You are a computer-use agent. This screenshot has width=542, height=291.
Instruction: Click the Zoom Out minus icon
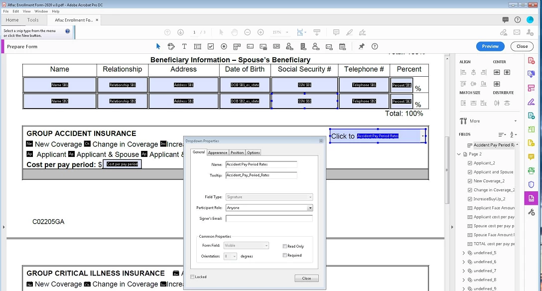247,32
